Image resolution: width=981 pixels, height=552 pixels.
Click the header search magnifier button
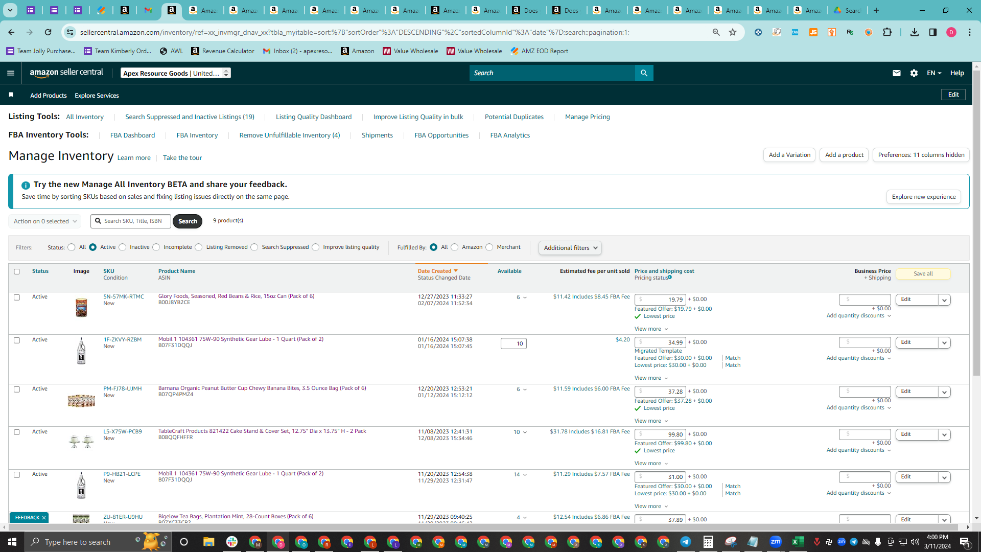click(x=644, y=73)
